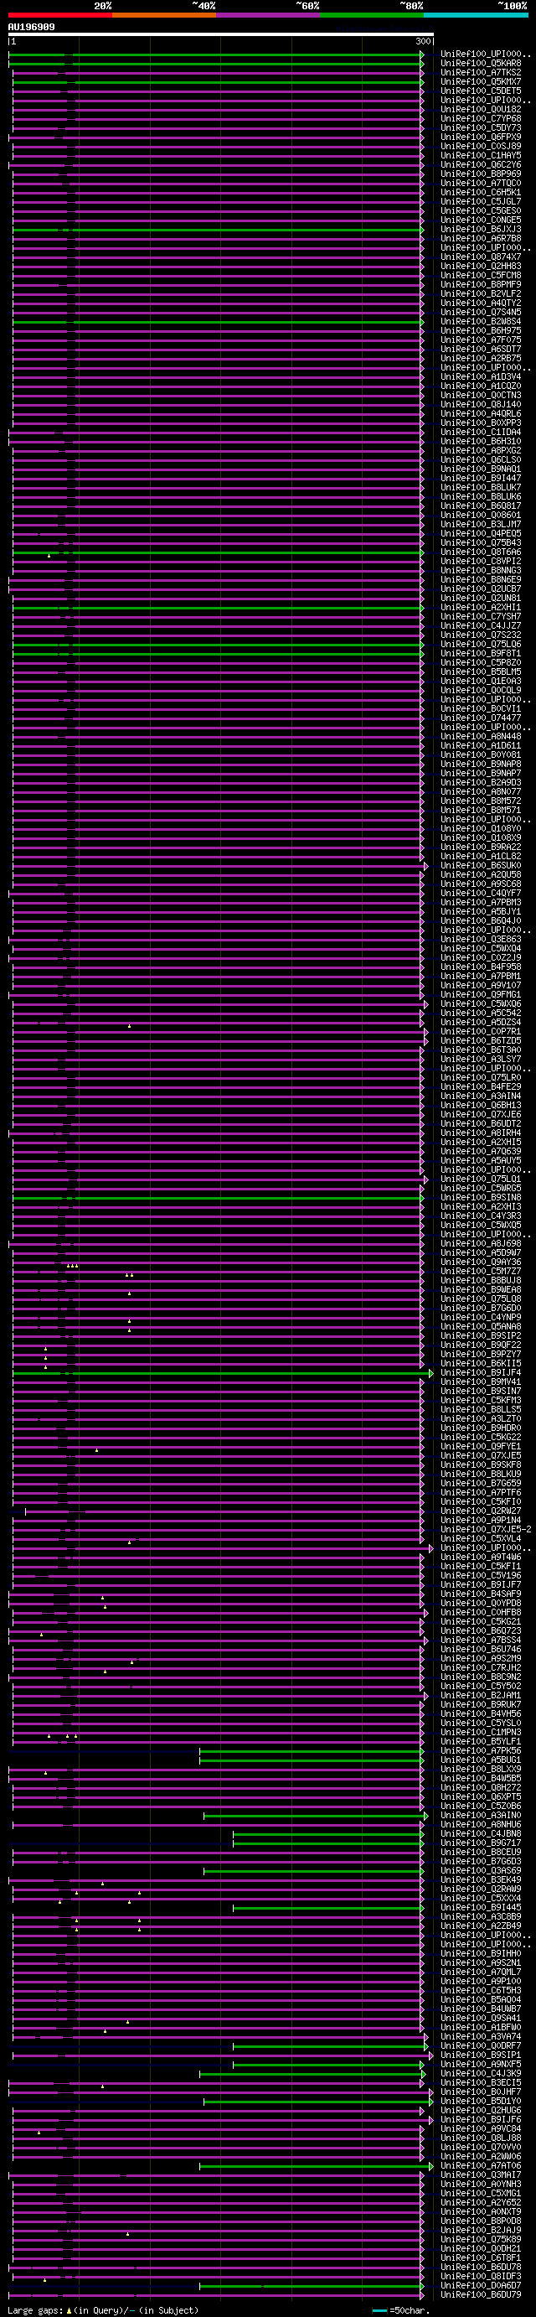Image resolution: width=536 pixels, height=2317 pixels.
Task: Select hit label UniRef100_C1HAY5
Action: coord(481,156)
